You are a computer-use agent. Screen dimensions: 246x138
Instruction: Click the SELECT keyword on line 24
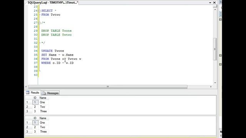(x=47, y=11)
